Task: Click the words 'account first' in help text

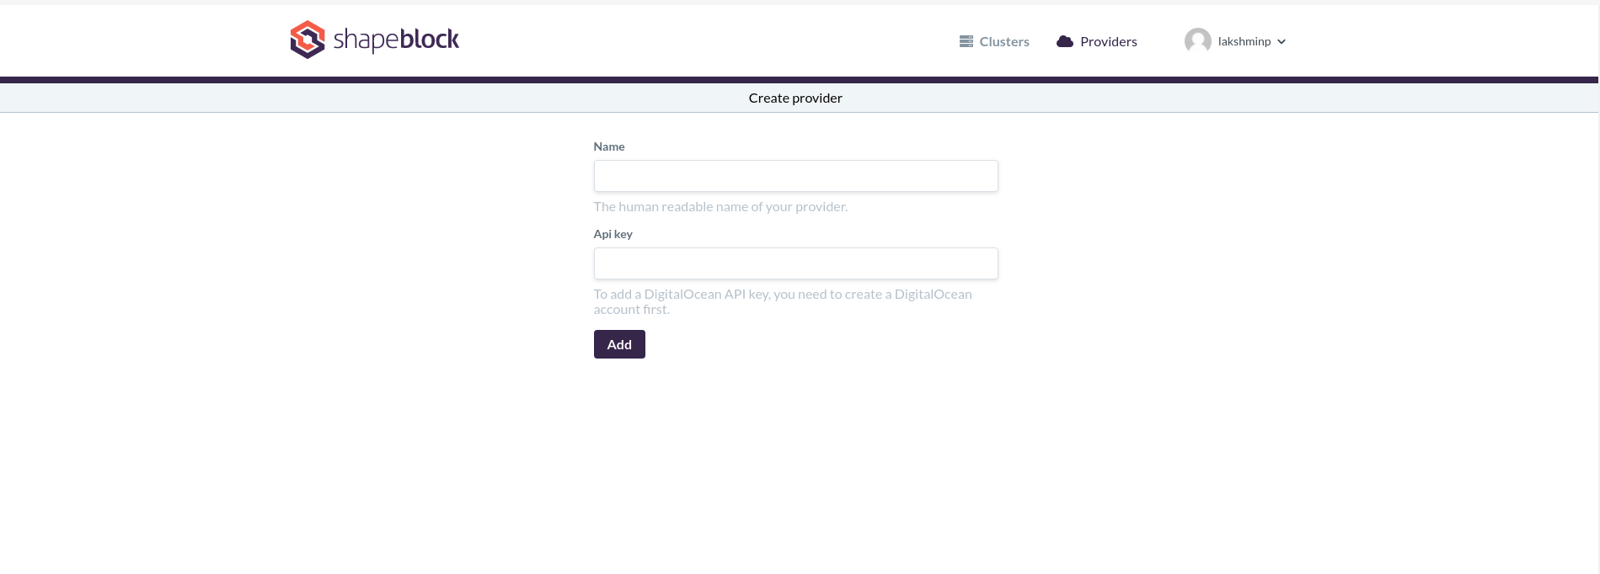Action: click(631, 310)
